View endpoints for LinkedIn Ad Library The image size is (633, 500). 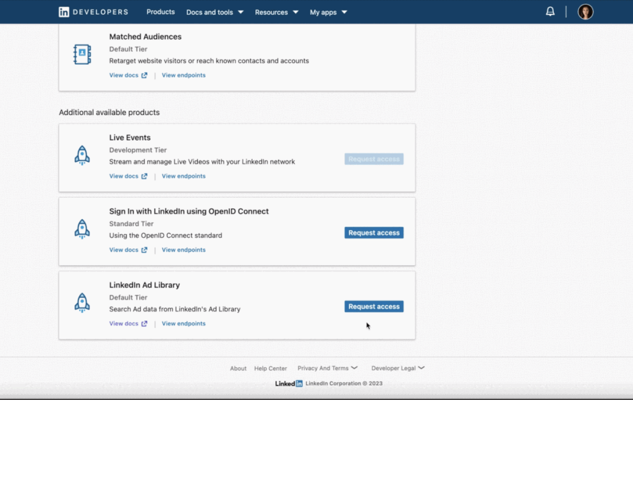pyautogui.click(x=184, y=324)
